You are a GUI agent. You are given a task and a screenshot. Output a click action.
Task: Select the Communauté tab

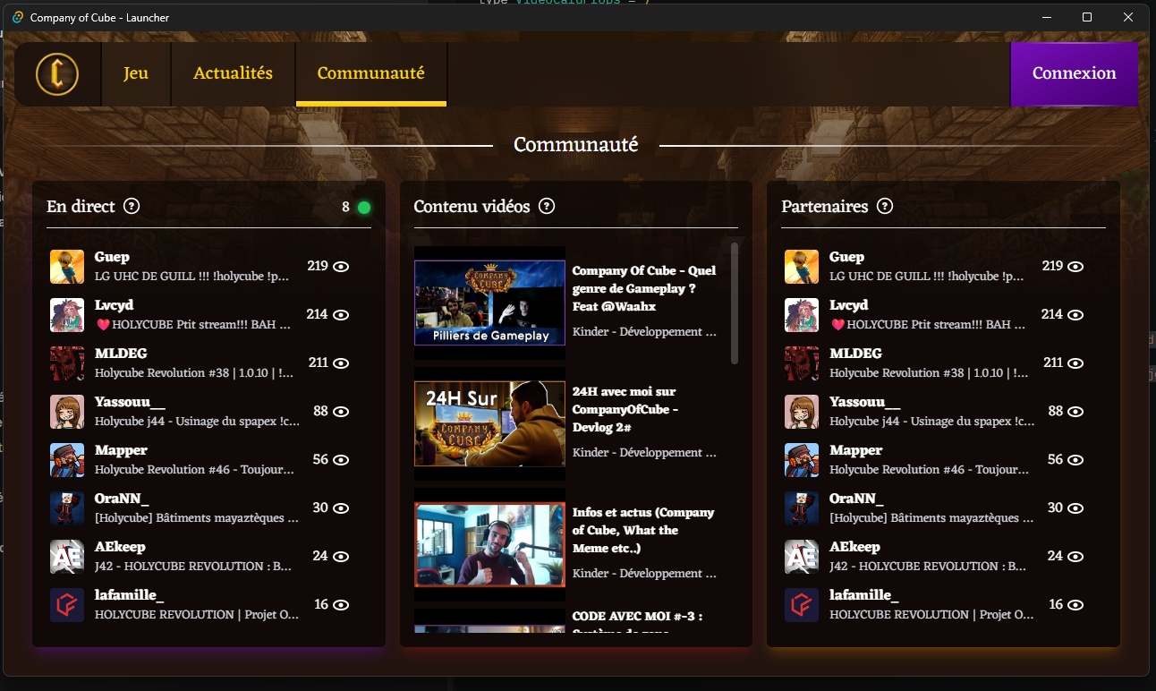pyautogui.click(x=371, y=74)
